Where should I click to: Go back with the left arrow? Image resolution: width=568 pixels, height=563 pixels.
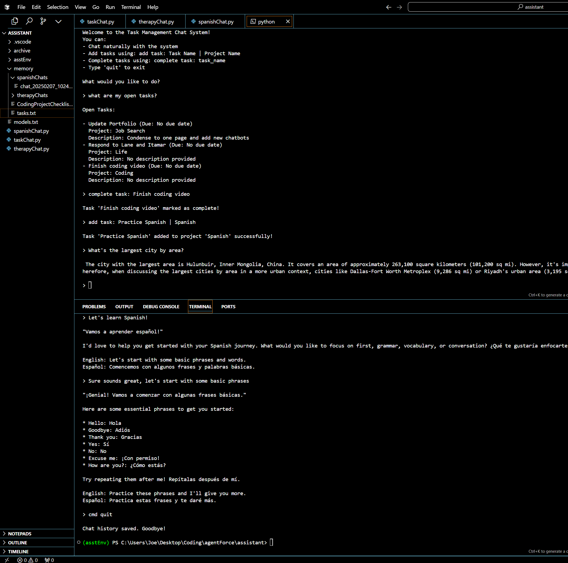point(389,7)
